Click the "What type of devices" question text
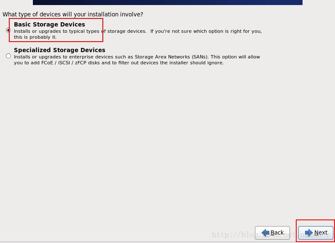Image resolution: width=335 pixels, height=243 pixels. click(72, 14)
